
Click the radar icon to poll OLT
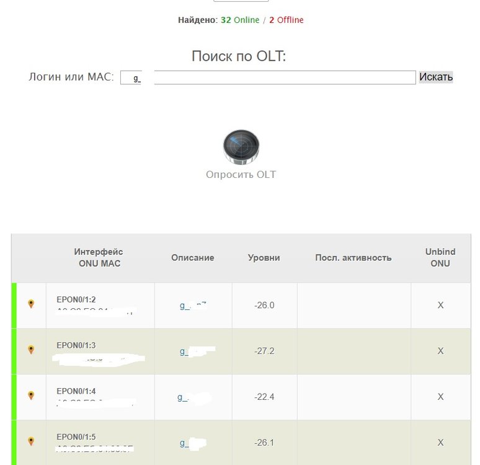pyautogui.click(x=241, y=147)
